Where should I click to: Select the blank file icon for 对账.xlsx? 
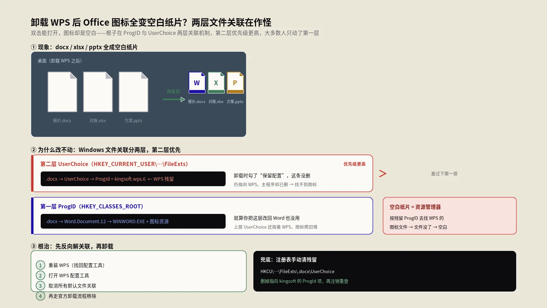pos(98,92)
